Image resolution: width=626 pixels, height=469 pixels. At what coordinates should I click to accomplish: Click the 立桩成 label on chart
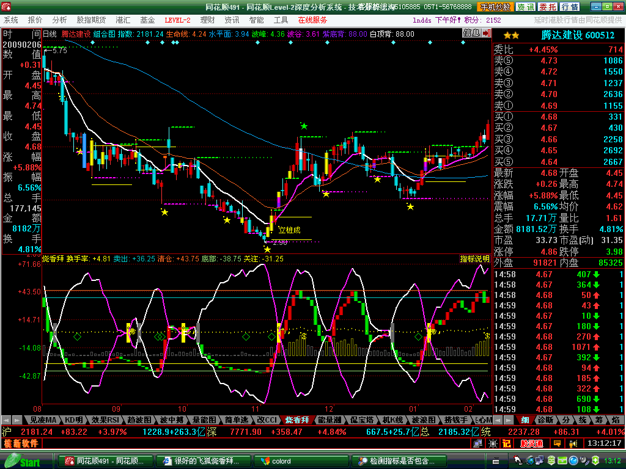[x=289, y=230]
